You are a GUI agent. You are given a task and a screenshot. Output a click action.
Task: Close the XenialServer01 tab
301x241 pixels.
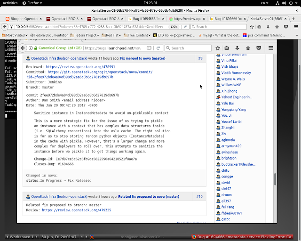pos(285,19)
